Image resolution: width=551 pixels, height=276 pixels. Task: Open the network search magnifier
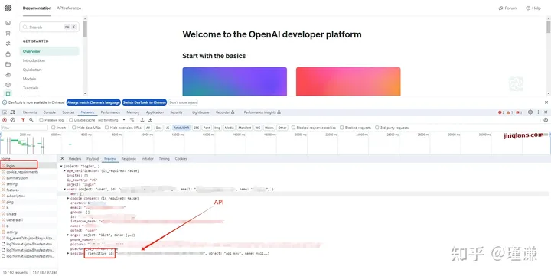click(x=31, y=120)
